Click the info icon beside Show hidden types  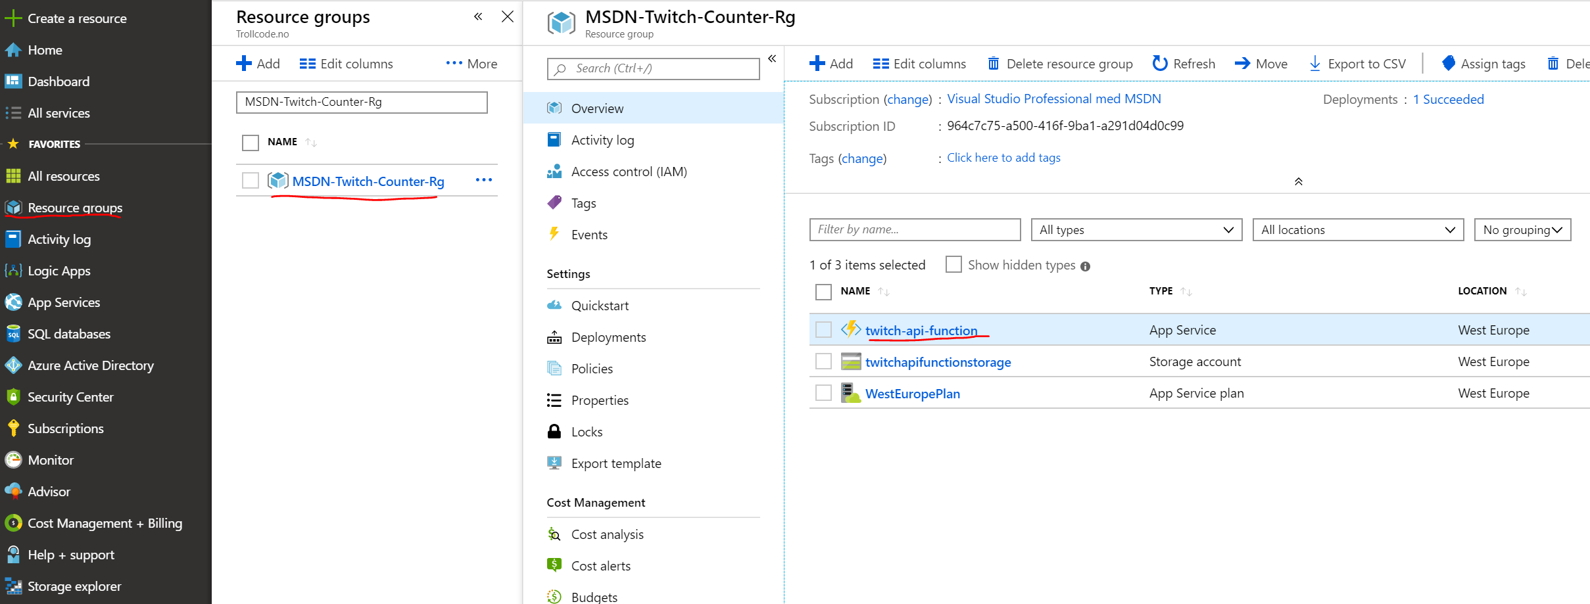coord(1085,266)
